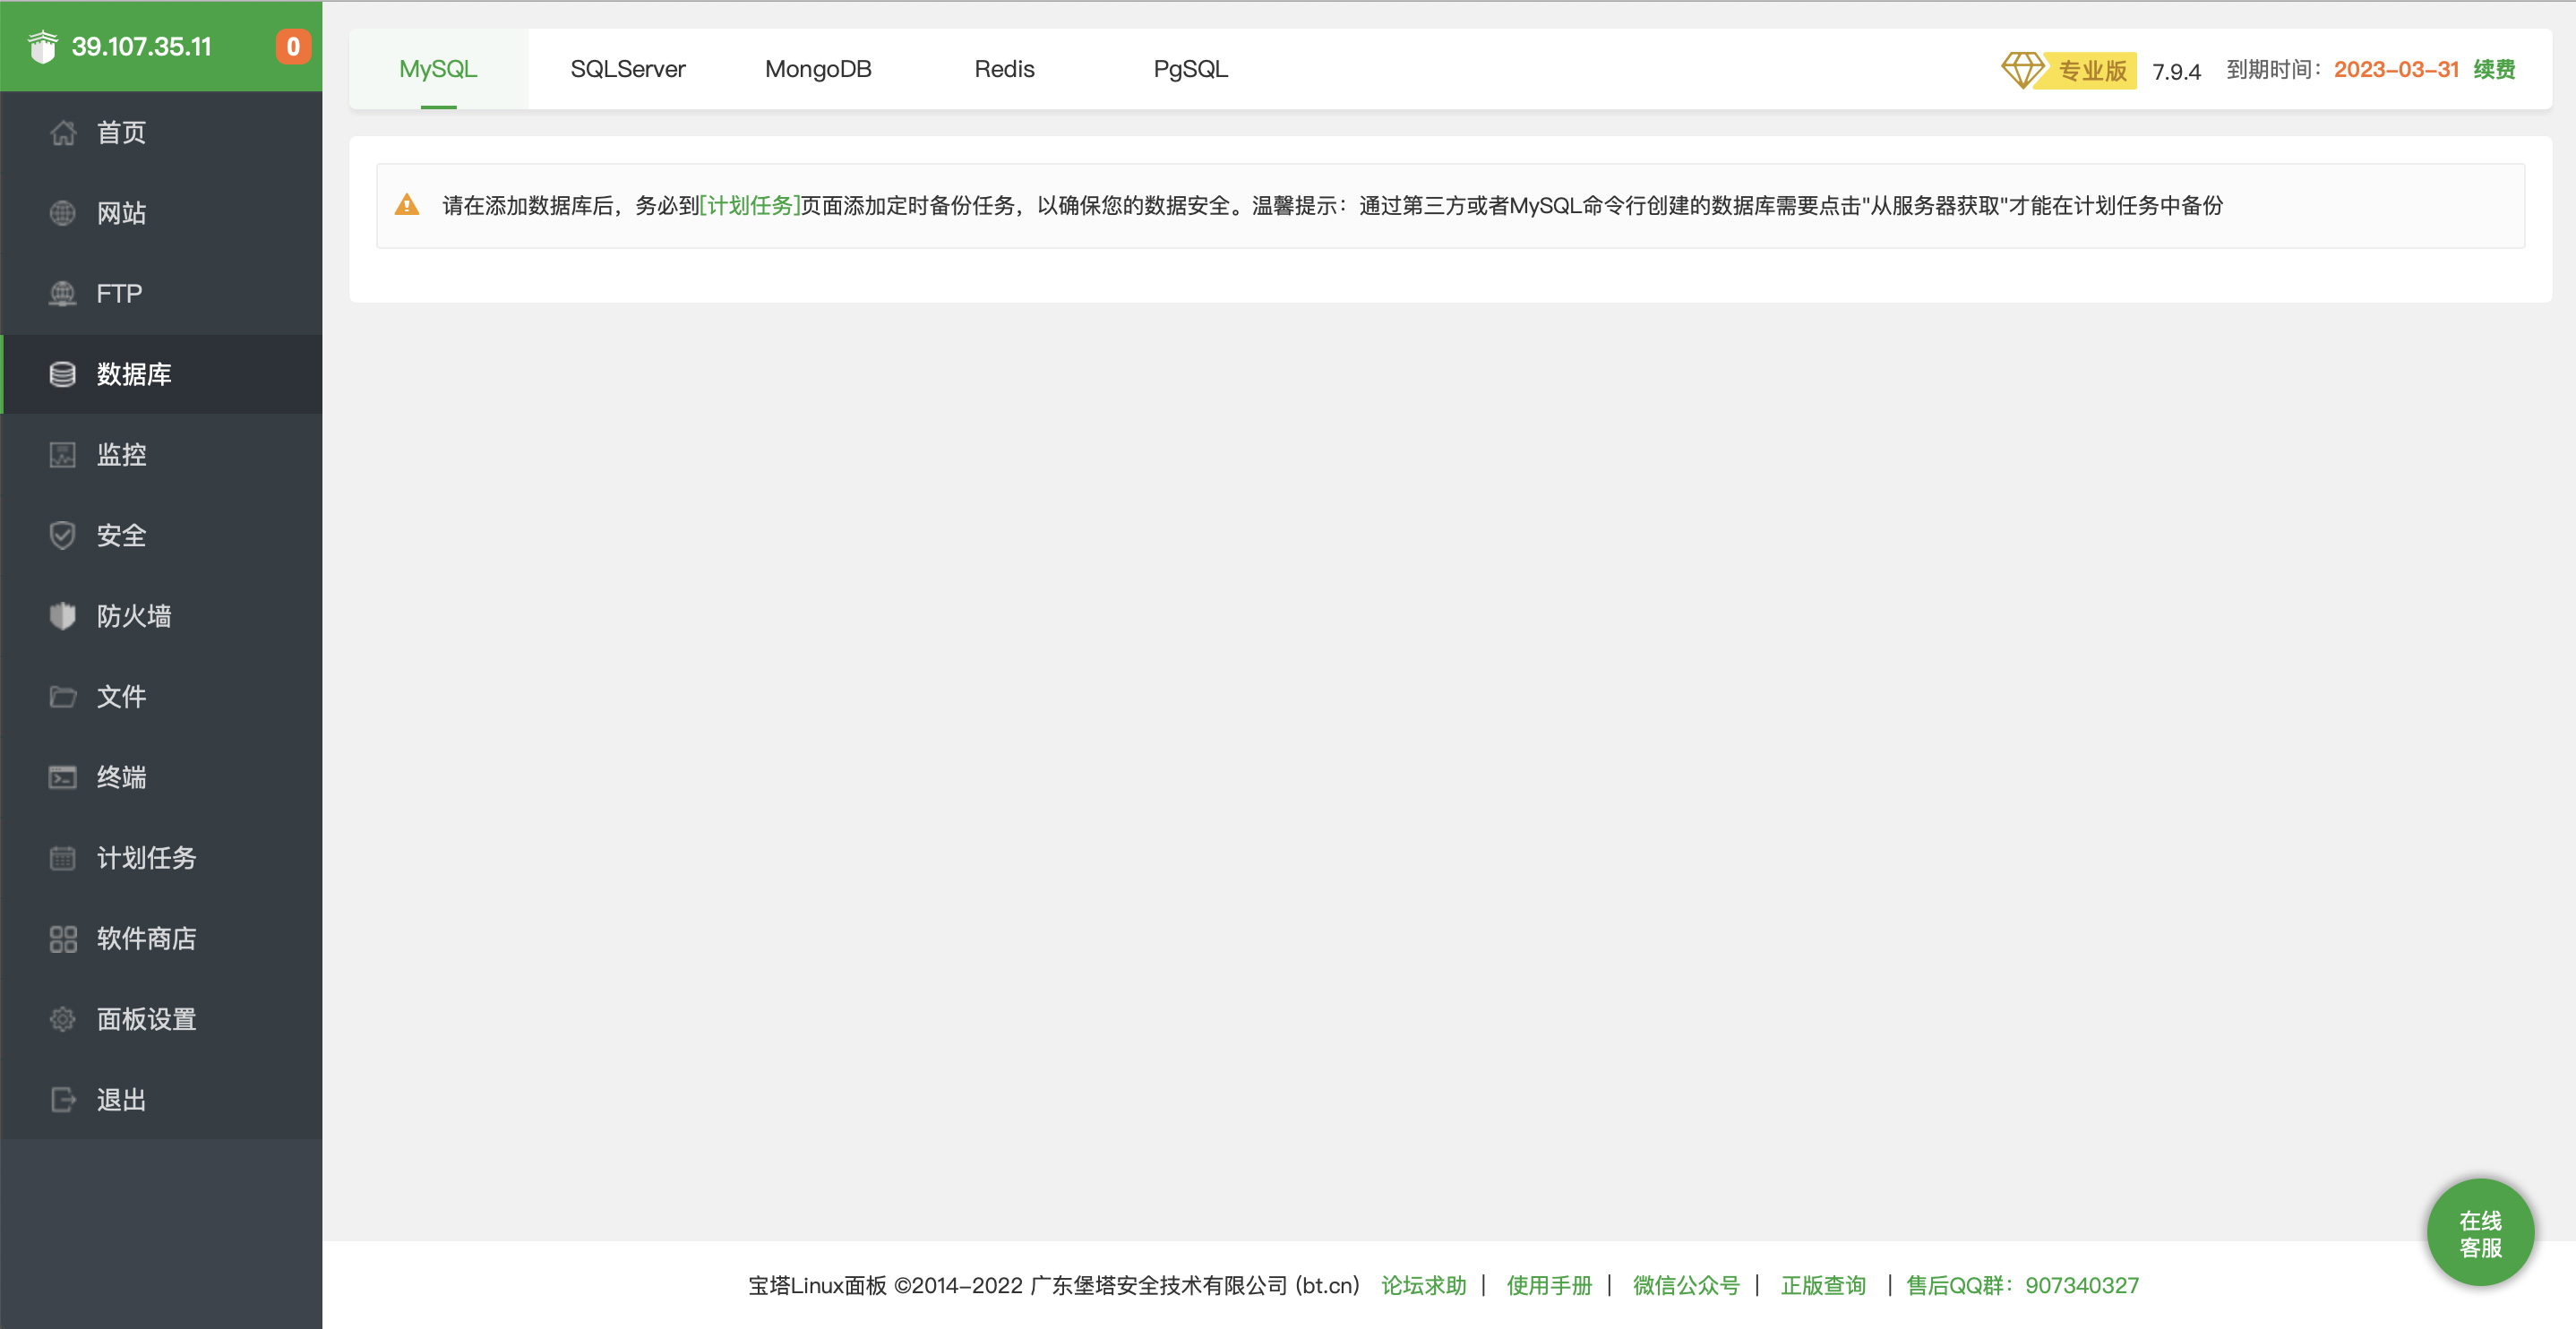Image resolution: width=2576 pixels, height=1329 pixels.
Task: Click the terminal icon beside 终端
Action: tap(63, 777)
